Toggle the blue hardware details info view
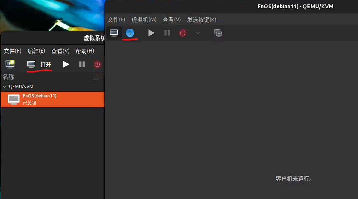358x199 pixels. (x=130, y=33)
